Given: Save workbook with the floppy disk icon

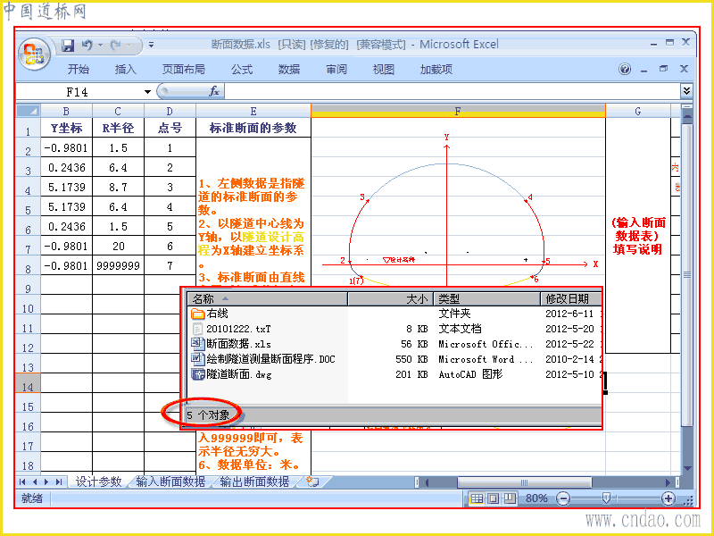Looking at the screenshot, I should coord(68,46).
